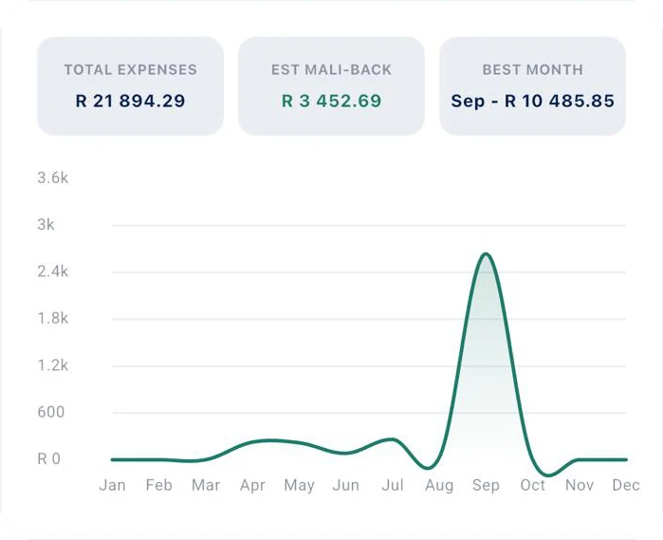Click the 2.4k y-axis label

[52, 271]
